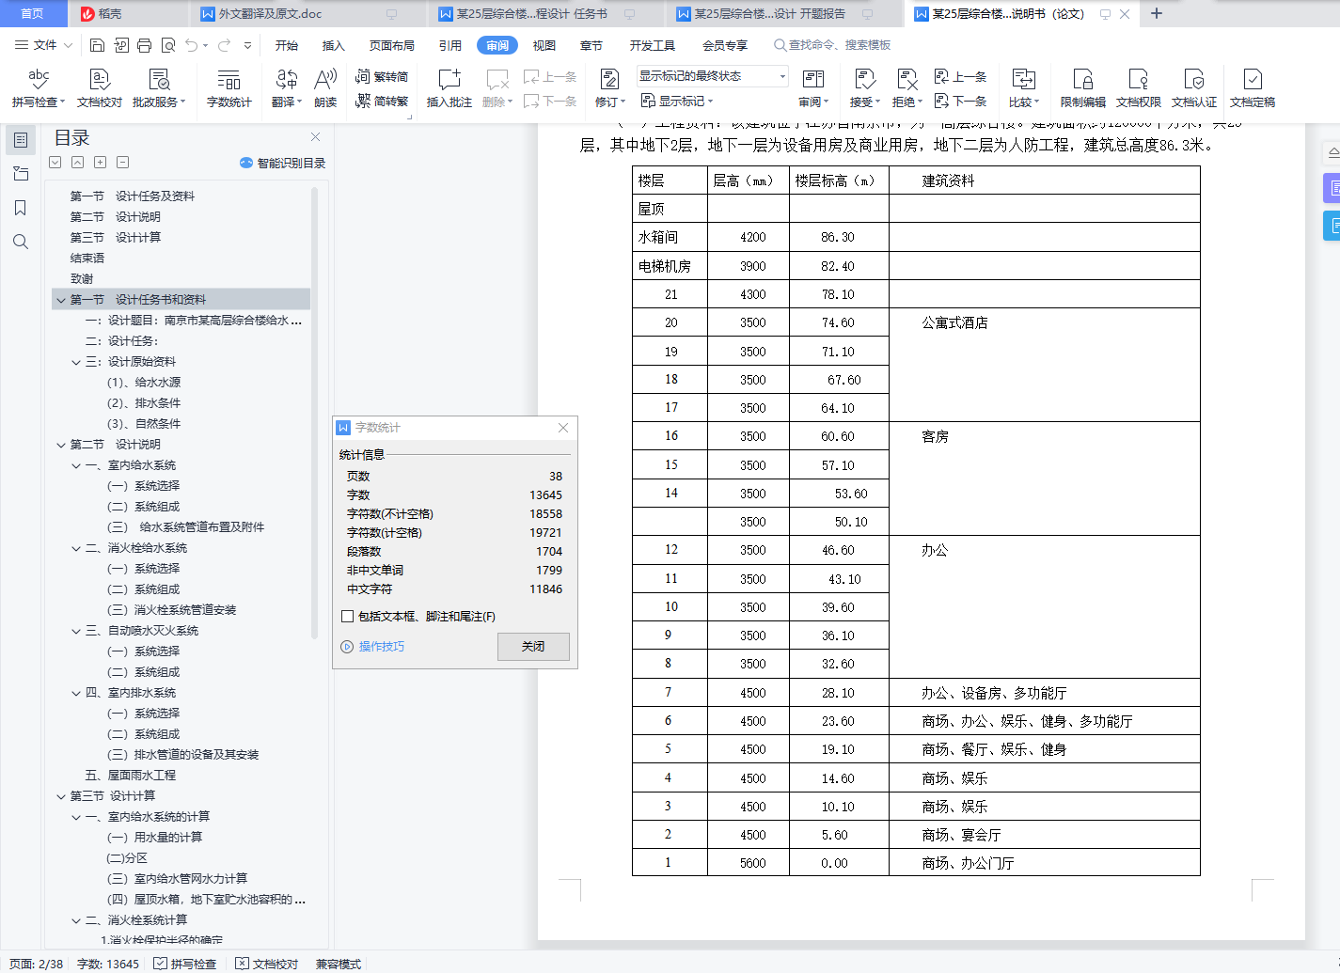Save the document with the floppy-disk icon
Viewport: 1340px width, 973px height.
tap(98, 45)
